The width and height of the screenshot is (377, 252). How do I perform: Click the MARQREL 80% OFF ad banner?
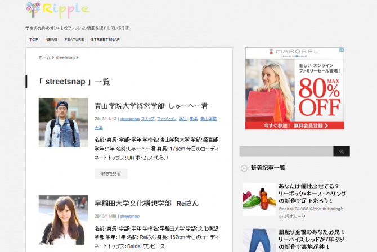[294, 88]
